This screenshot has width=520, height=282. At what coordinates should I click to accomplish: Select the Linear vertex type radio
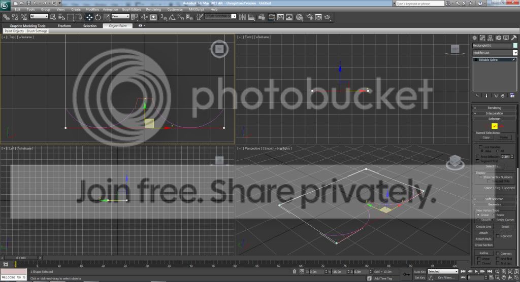point(478,215)
